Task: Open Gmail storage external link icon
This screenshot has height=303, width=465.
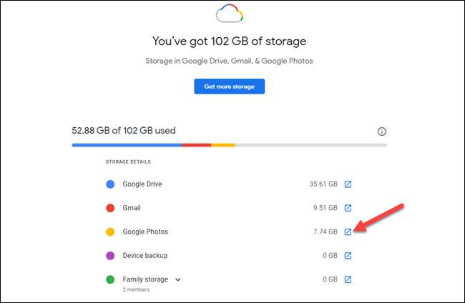Action: click(x=348, y=208)
